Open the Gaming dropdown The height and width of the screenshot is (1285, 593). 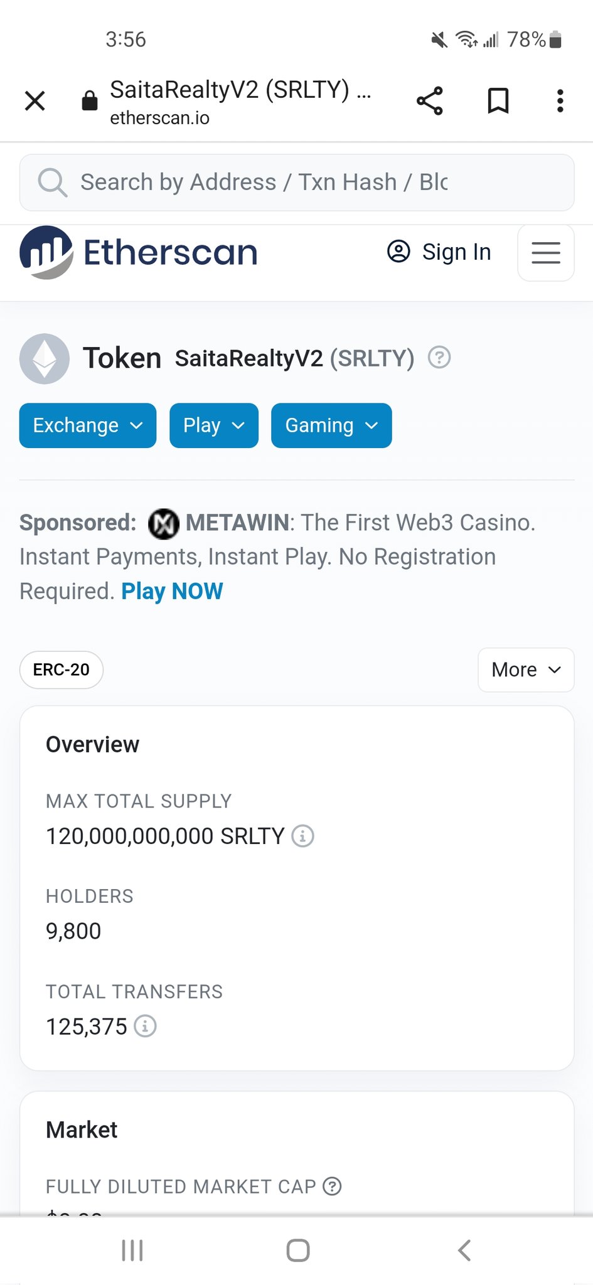pyautogui.click(x=331, y=425)
